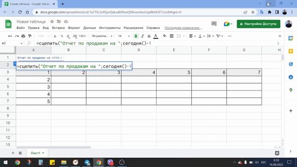Open Maps in the side panel

(x=291, y=90)
